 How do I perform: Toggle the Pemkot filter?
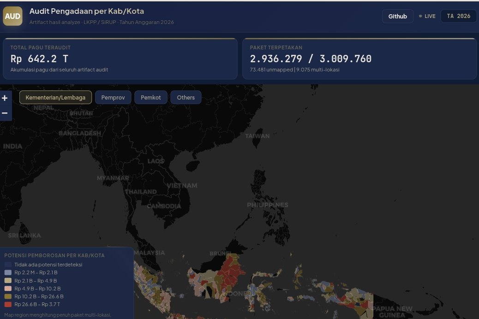(151, 97)
